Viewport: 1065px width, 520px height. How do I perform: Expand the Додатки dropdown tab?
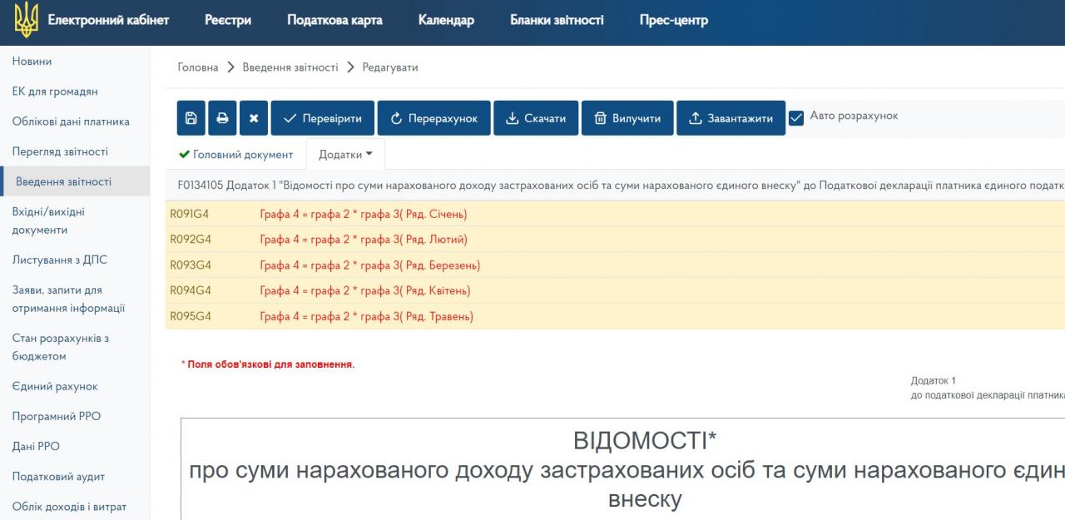click(345, 155)
